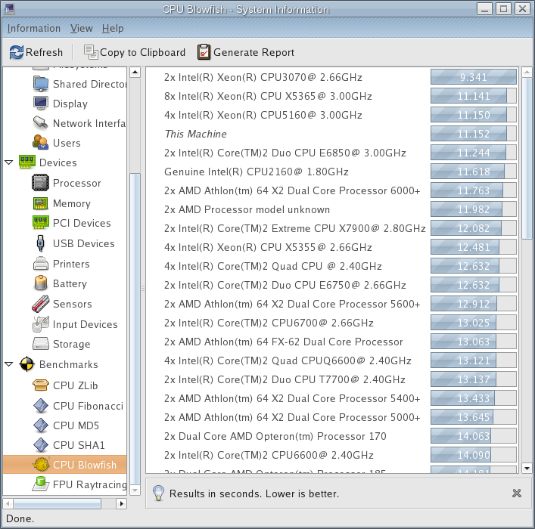Select the Display monitor icon
This screenshot has width=535, height=529.
click(x=41, y=104)
